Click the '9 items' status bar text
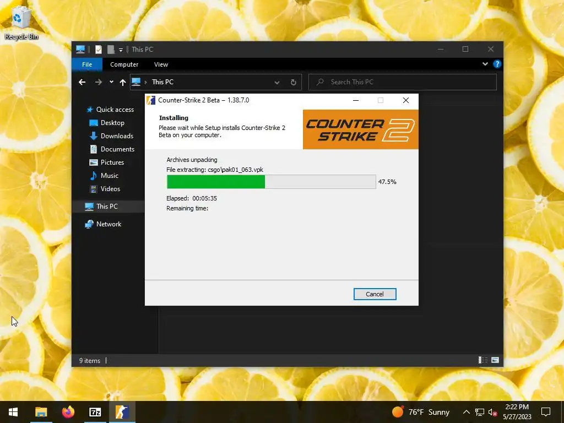The width and height of the screenshot is (564, 423). [x=90, y=360]
